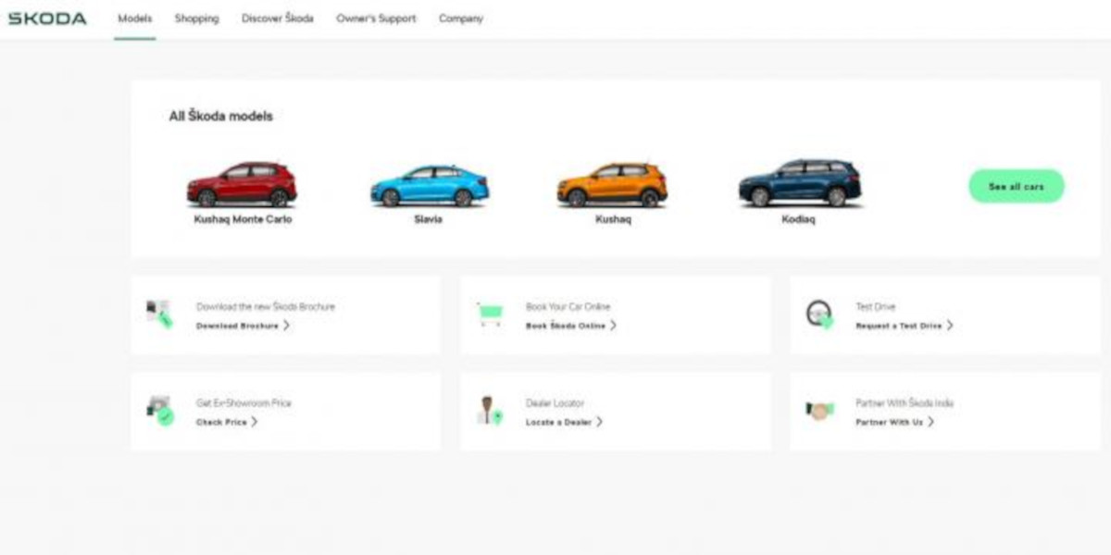Choose the orange Kushaq car image
This screenshot has width=1111, height=555.
[x=612, y=185]
